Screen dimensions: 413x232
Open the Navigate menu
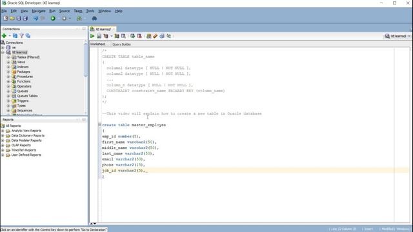pos(39,11)
